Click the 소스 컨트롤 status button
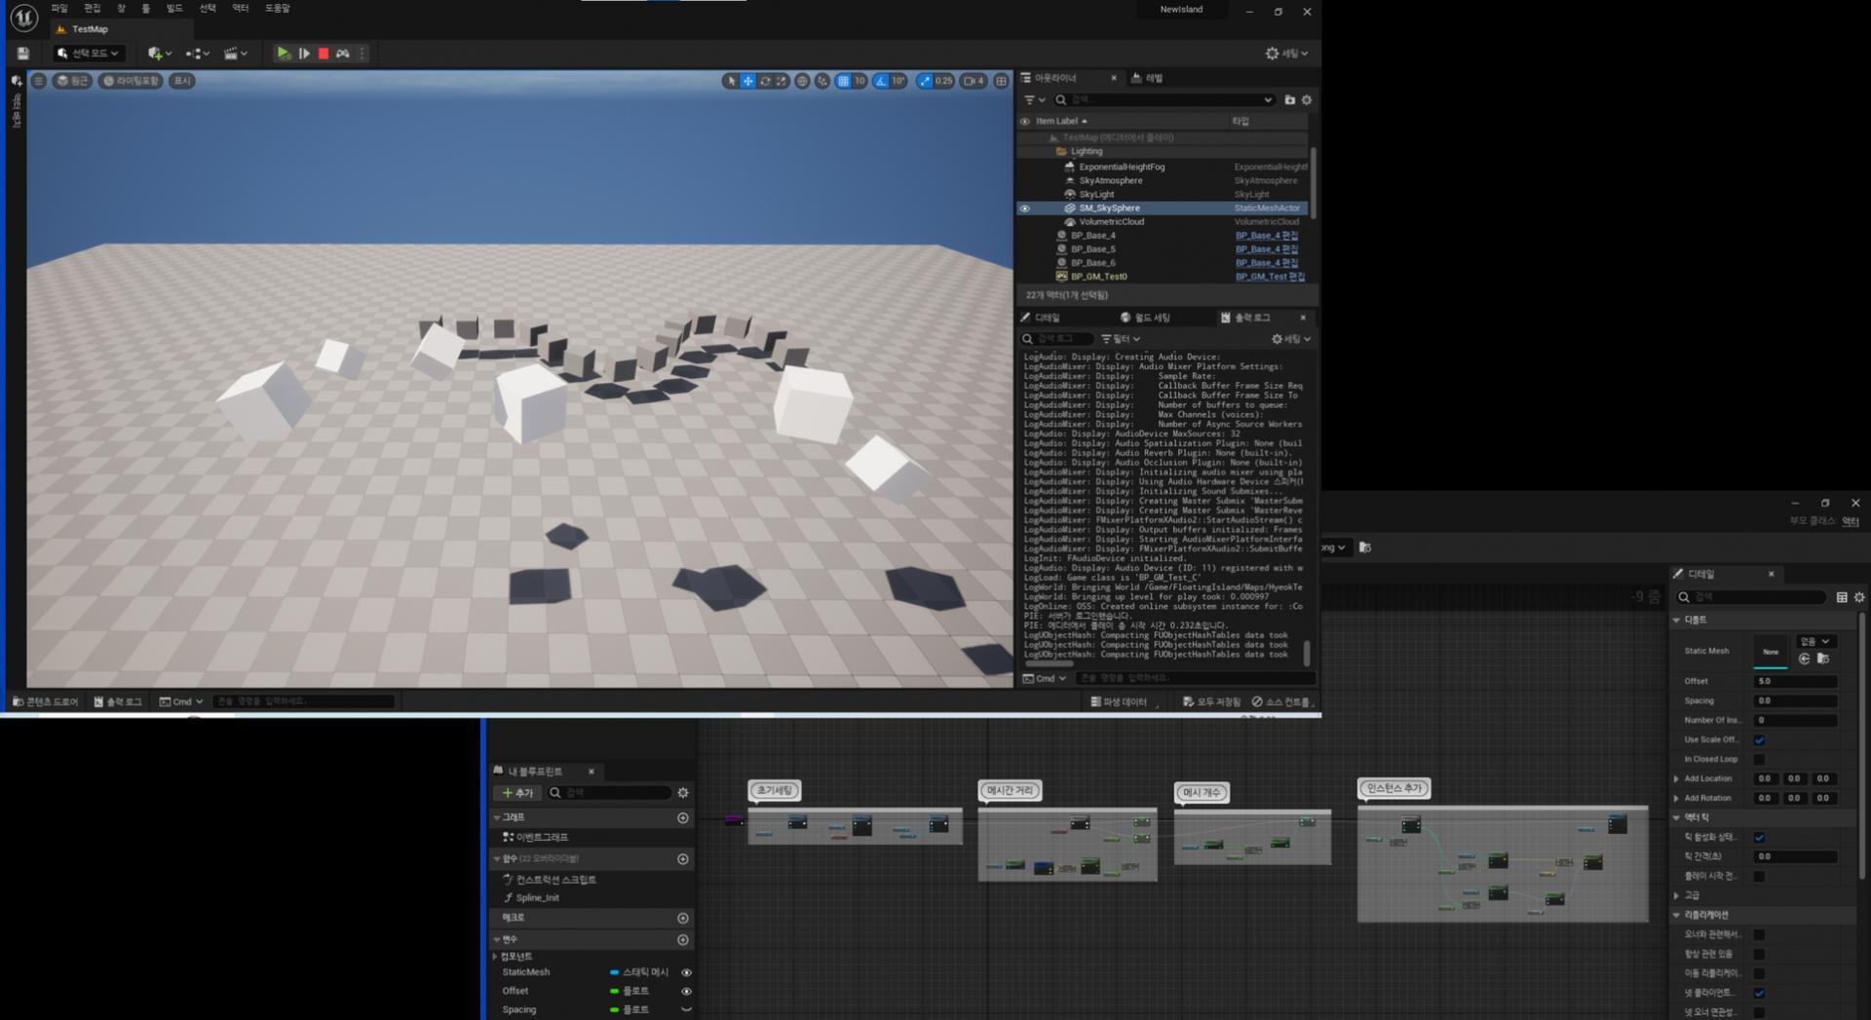This screenshot has width=1871, height=1020. coord(1282,701)
